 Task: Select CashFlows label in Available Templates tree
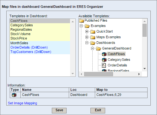point(116,54)
